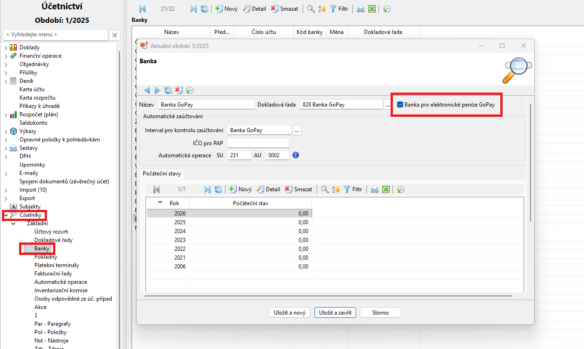
Task: Click the printer icon in top toolbar
Action: click(360, 9)
